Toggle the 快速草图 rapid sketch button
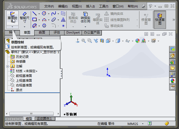Image resolution: width=179 pixels, height=129 pixels. point(160,20)
